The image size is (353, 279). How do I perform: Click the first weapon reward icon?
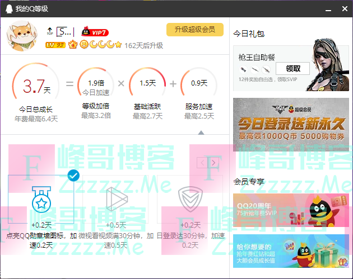[x=243, y=70]
